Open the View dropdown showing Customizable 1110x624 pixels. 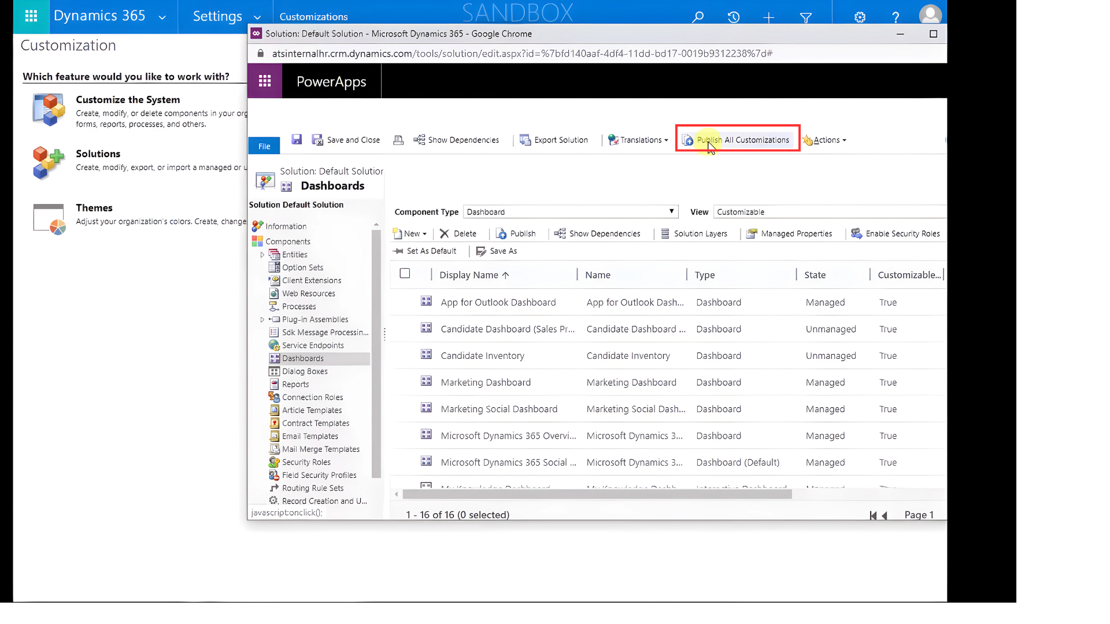pyautogui.click(x=830, y=211)
